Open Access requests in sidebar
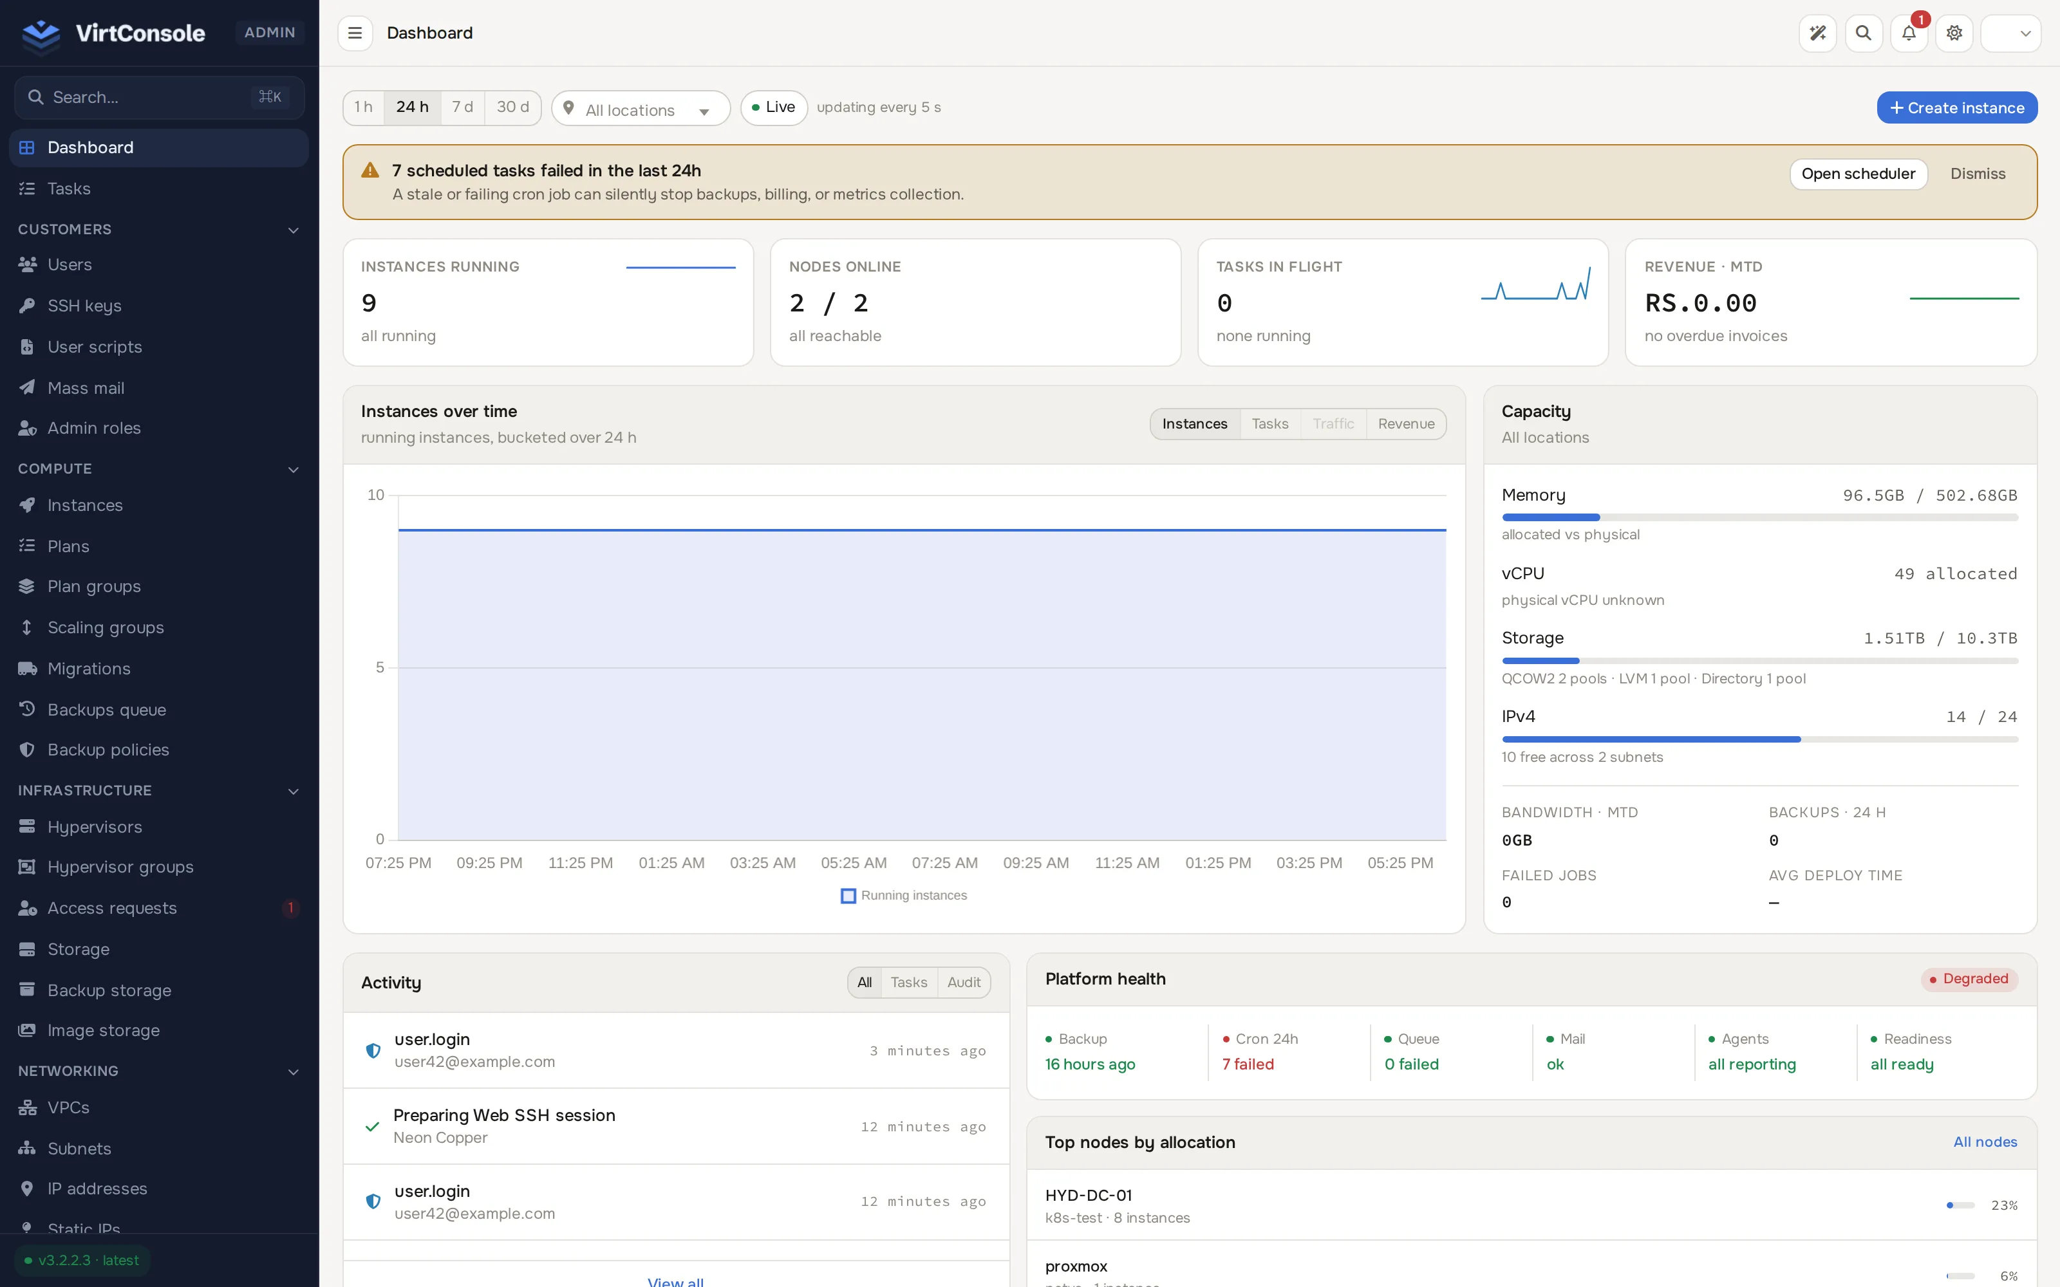Screen dimensions: 2060x1287 click(159, 908)
